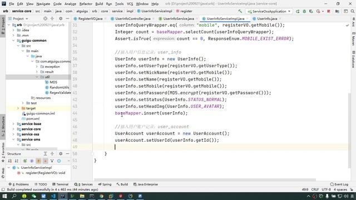Image resolution: width=356 pixels, height=200 pixels.
Task: Click locate file target icon in Project panel
Action: click(45, 18)
